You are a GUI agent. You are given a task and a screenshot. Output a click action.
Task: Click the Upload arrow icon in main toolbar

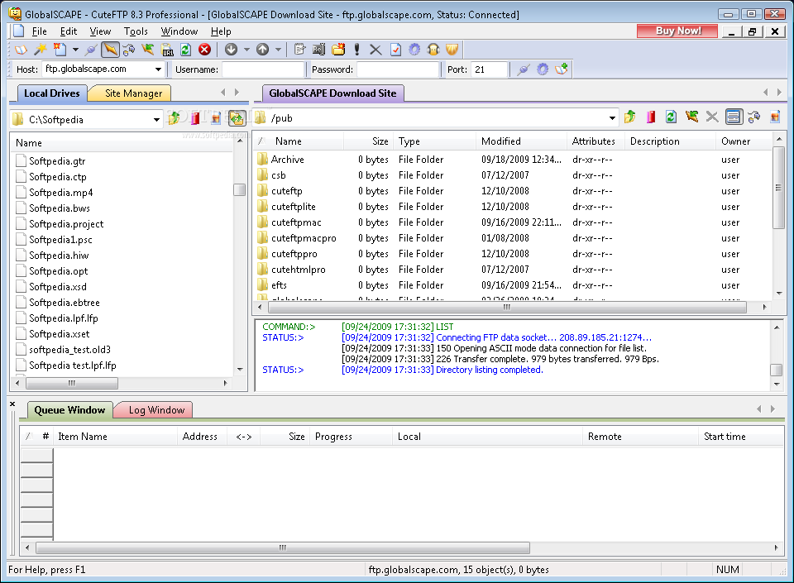click(x=262, y=50)
